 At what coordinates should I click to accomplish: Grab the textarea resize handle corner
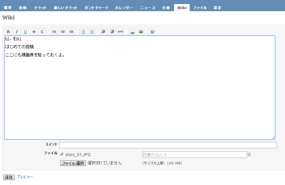273,138
